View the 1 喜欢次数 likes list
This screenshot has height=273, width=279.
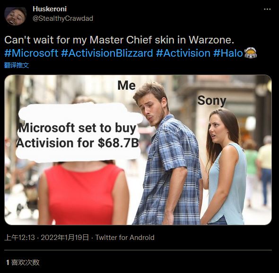(x=23, y=262)
